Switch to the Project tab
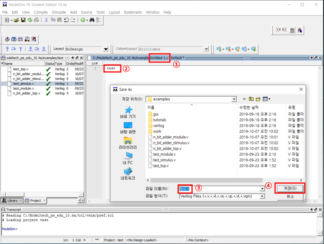The image size is (324, 244). click(35, 201)
